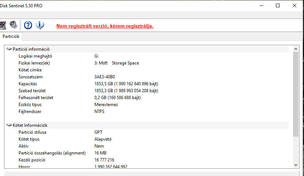Select the GPT value
The image size is (304, 176).
click(98, 132)
